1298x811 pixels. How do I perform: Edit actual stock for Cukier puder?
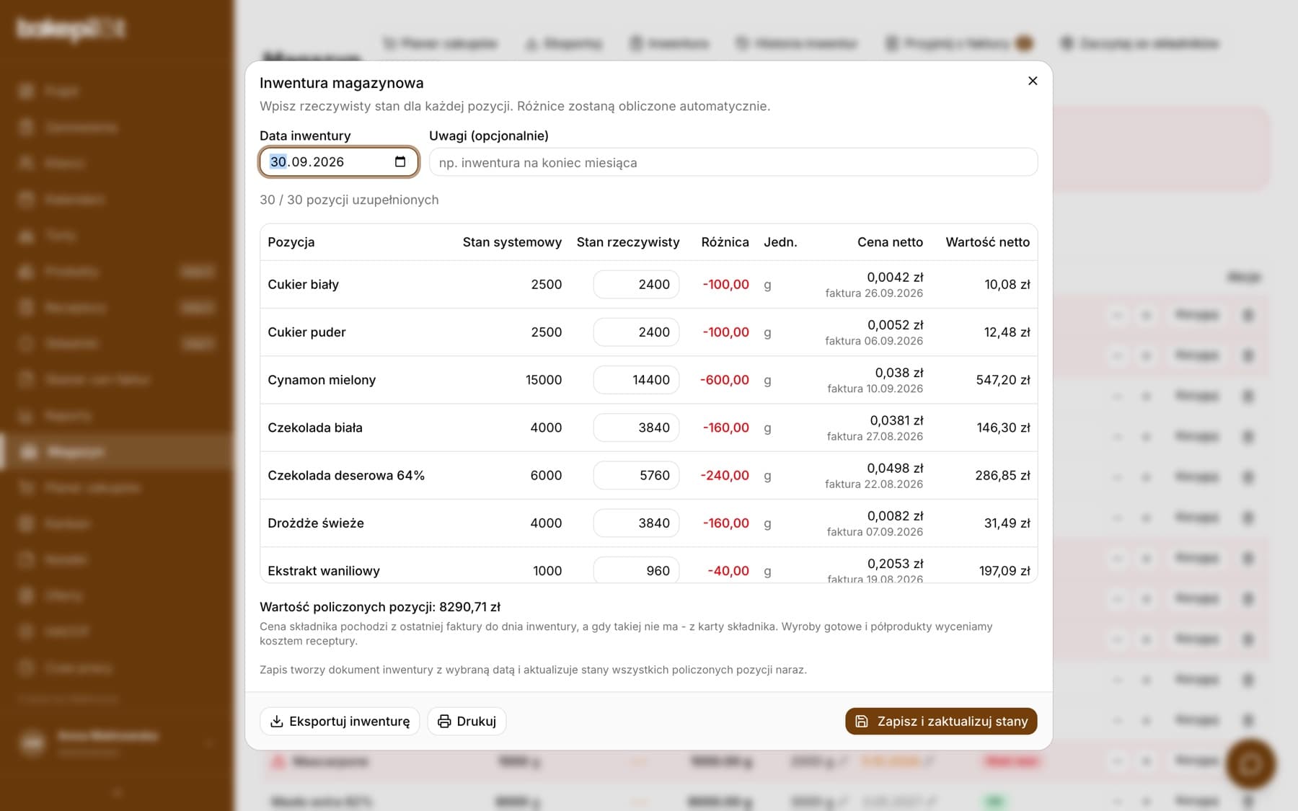636,332
